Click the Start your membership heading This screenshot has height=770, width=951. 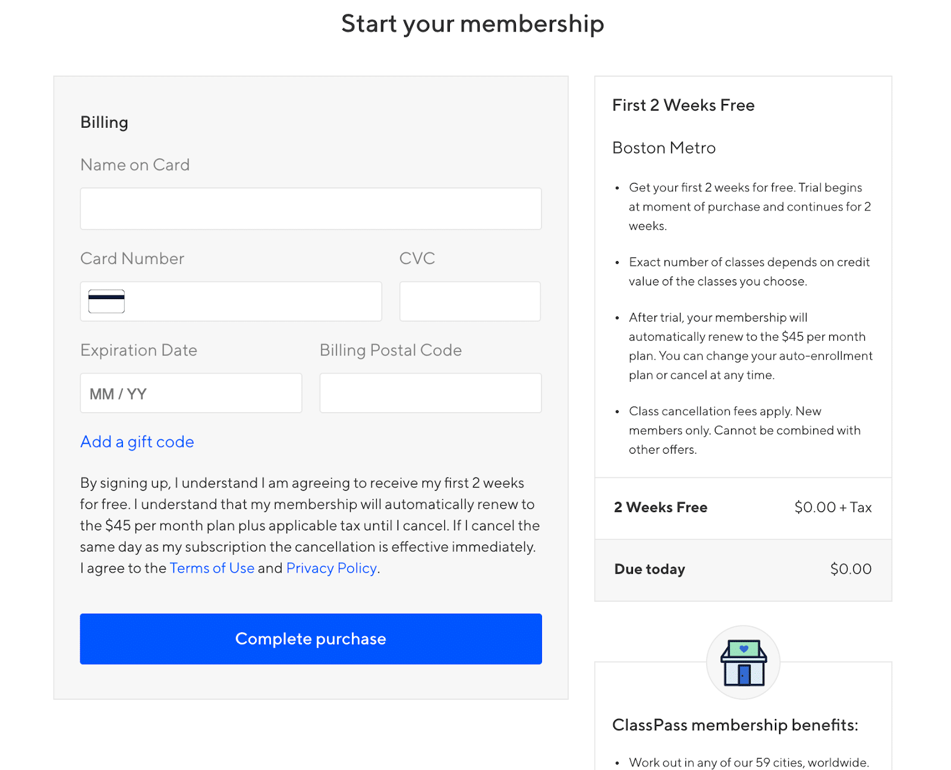[x=473, y=24]
